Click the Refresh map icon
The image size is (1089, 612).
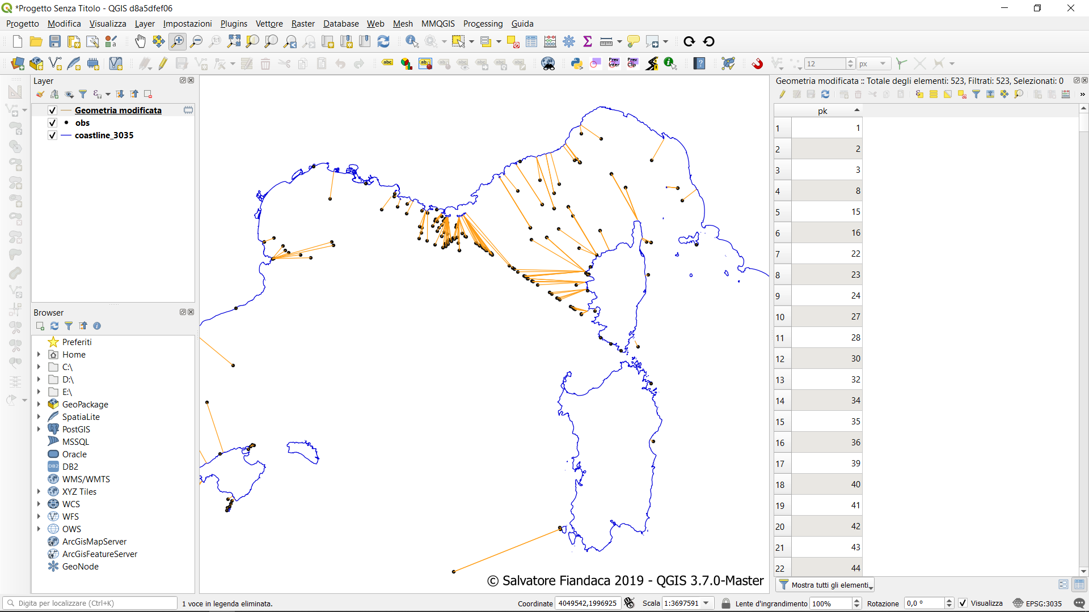tap(383, 41)
